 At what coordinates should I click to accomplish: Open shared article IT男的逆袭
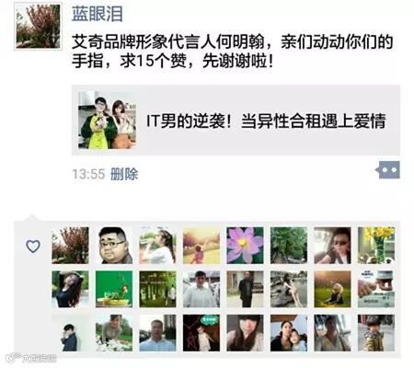point(236,121)
